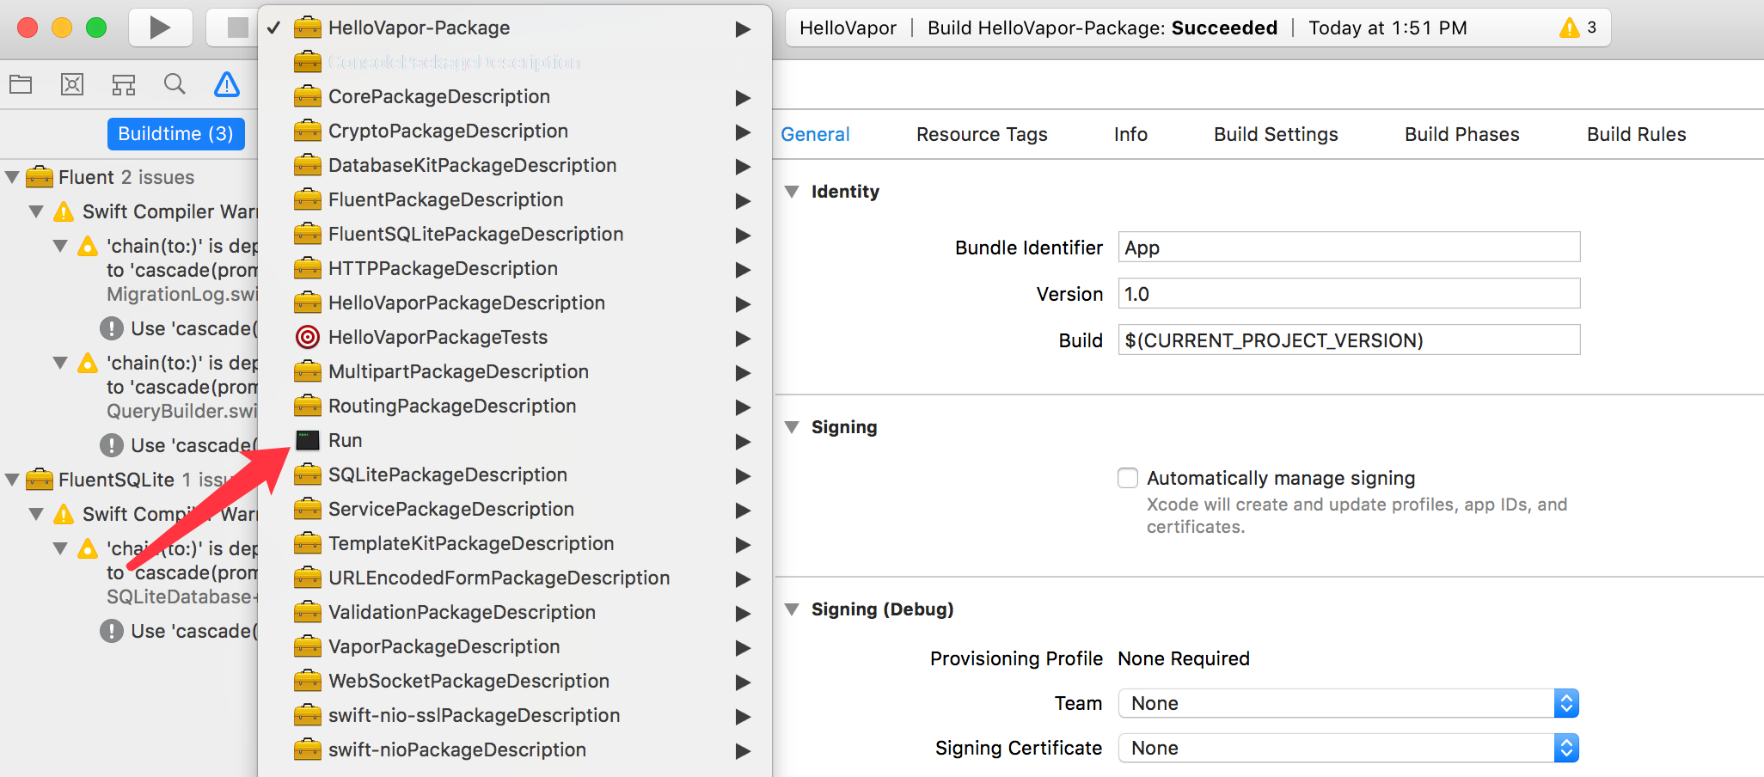Click the toolbox icon of URLEncodedFormPackageDescription

point(308,578)
